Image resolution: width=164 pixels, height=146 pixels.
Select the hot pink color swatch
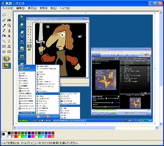(50, 136)
